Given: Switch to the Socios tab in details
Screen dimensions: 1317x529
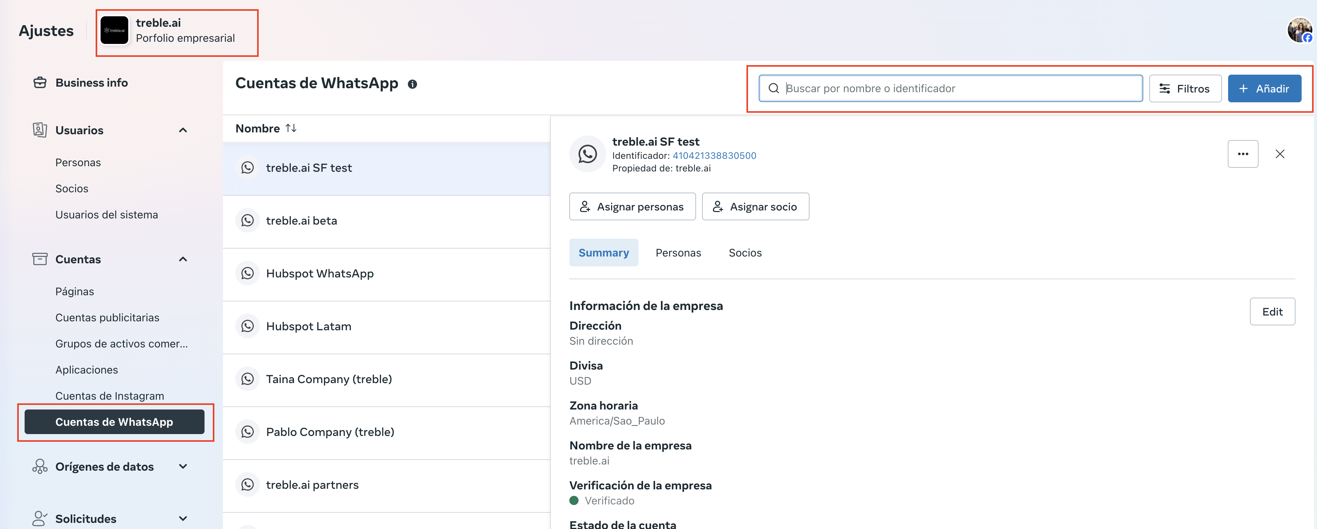Looking at the screenshot, I should pos(745,253).
